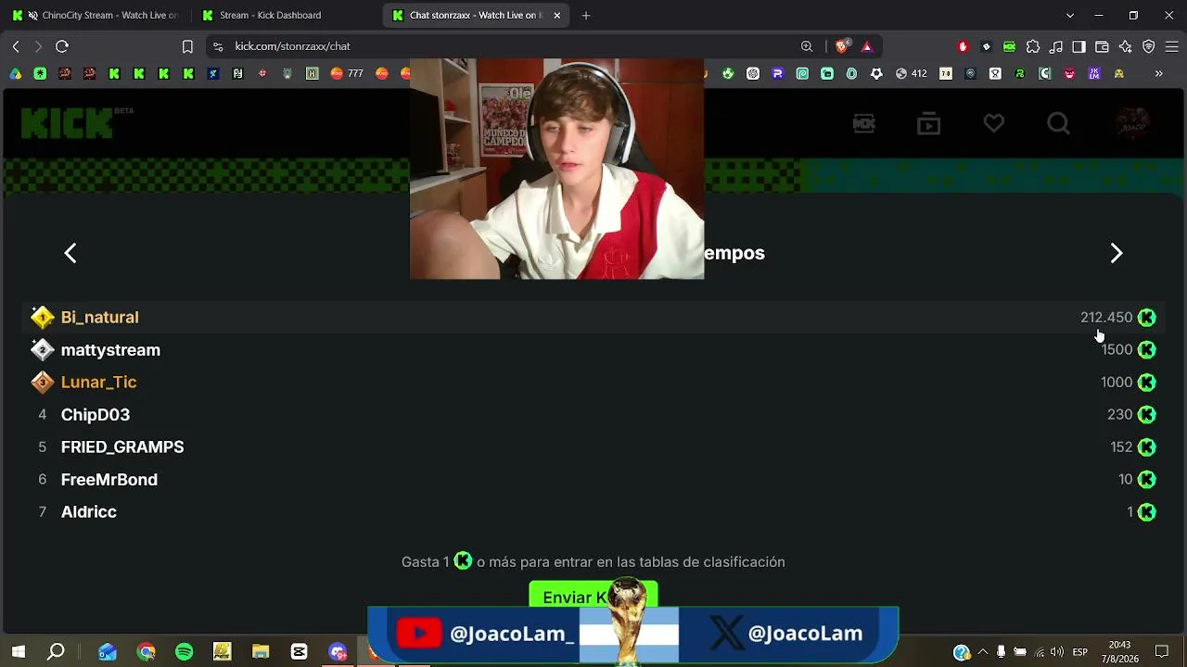1187x667 pixels.
Task: Open the Brave Wallet icon
Action: point(1102,46)
